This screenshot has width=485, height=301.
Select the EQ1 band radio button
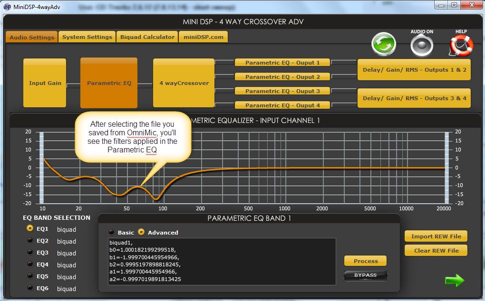click(30, 228)
